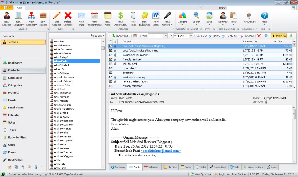This screenshot has width=298, height=177.
Task: Click the View email button
Action: (x=202, y=36)
